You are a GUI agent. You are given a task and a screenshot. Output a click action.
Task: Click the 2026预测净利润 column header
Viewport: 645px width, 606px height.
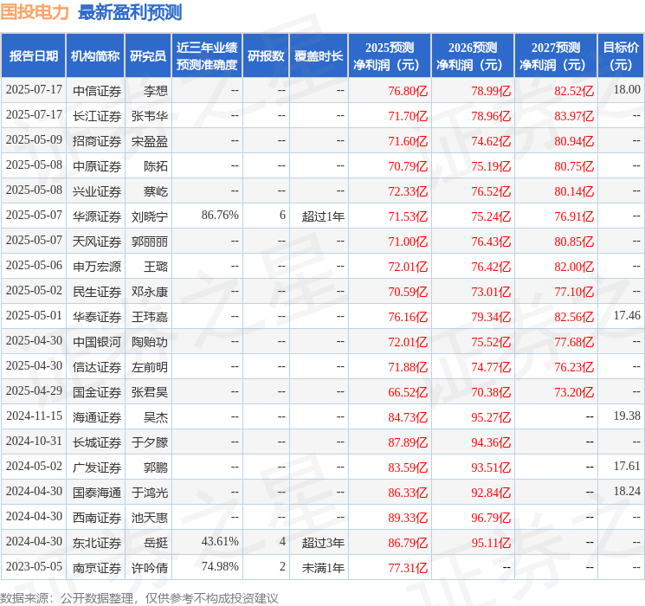(473, 56)
